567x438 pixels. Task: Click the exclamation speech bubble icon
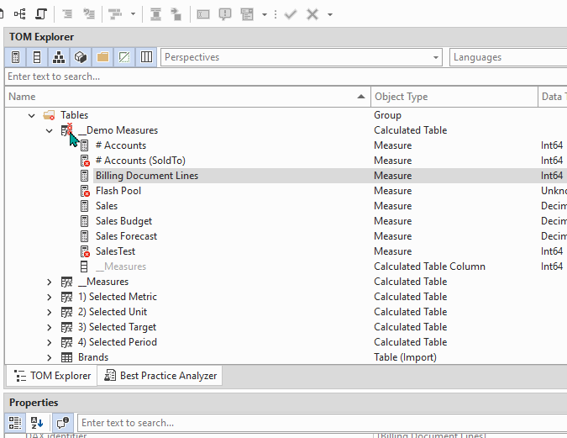(x=225, y=14)
